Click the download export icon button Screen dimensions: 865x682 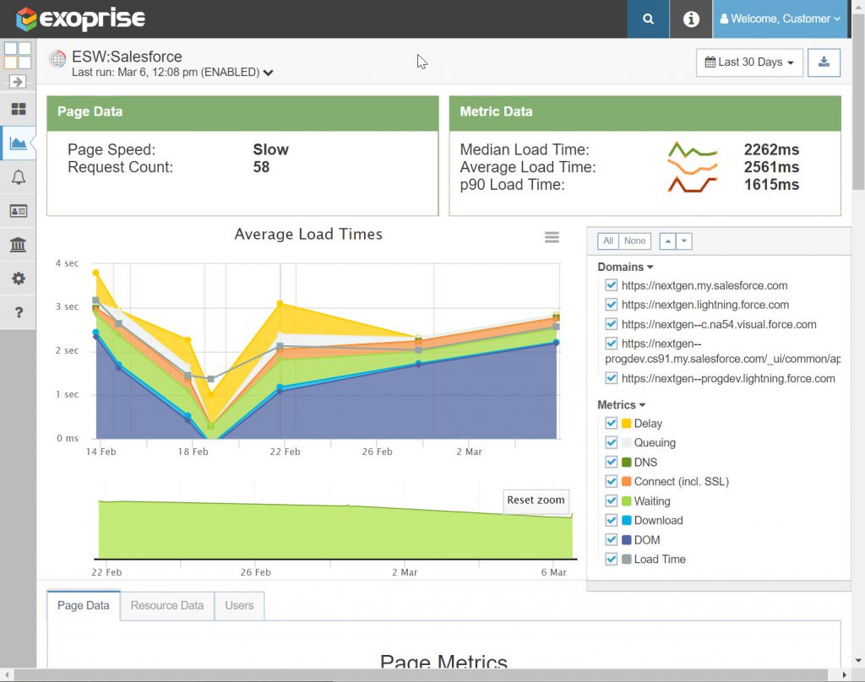pos(824,62)
